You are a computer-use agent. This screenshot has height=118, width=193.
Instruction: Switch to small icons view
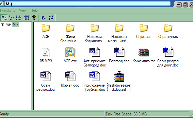click(11, 18)
